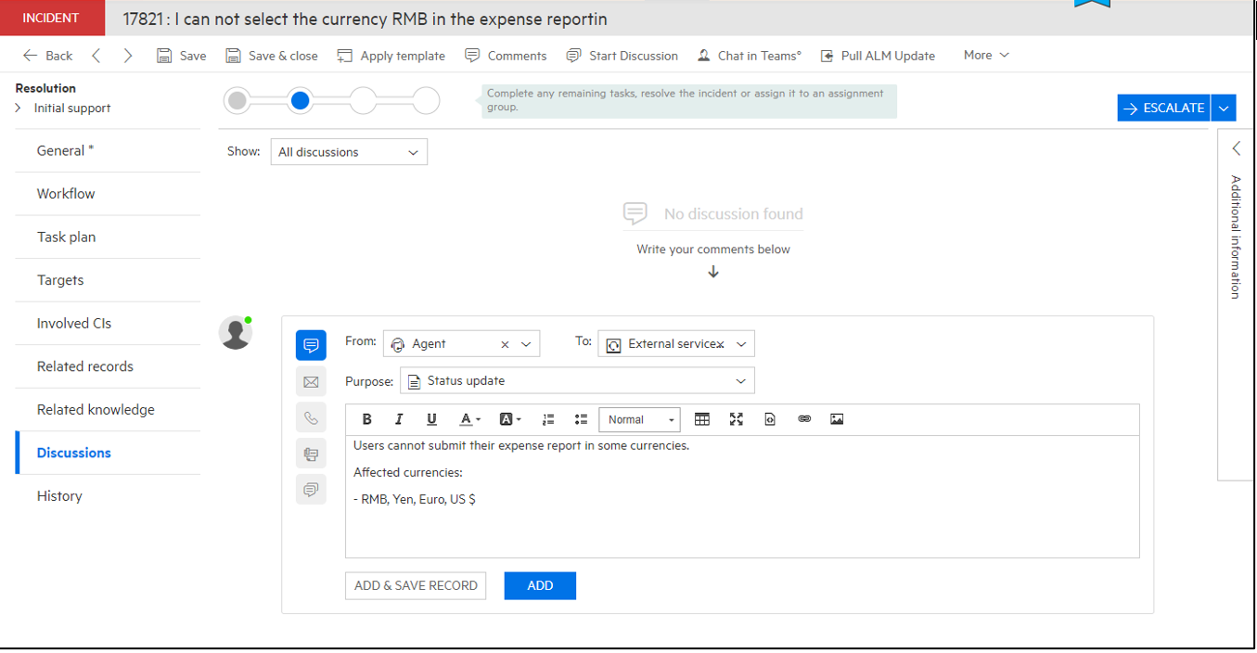Click the ADD button to post comment
1257x653 pixels.
tap(540, 585)
